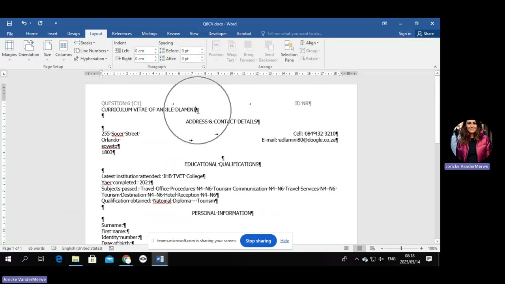The image size is (505, 284).
Task: Open the References tab
Action: 122,34
